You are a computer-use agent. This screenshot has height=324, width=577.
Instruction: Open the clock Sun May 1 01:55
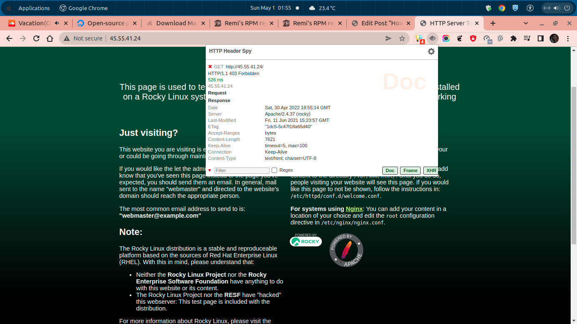[271, 8]
